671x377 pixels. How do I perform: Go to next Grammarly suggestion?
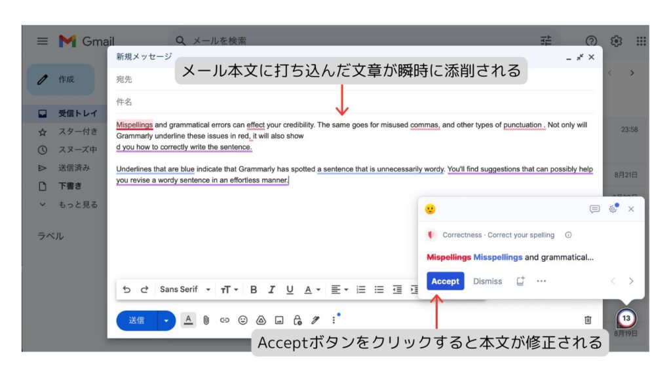click(x=631, y=281)
